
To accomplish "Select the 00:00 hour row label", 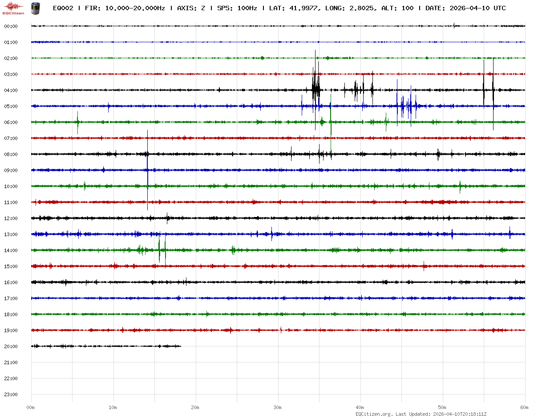I will [11, 26].
